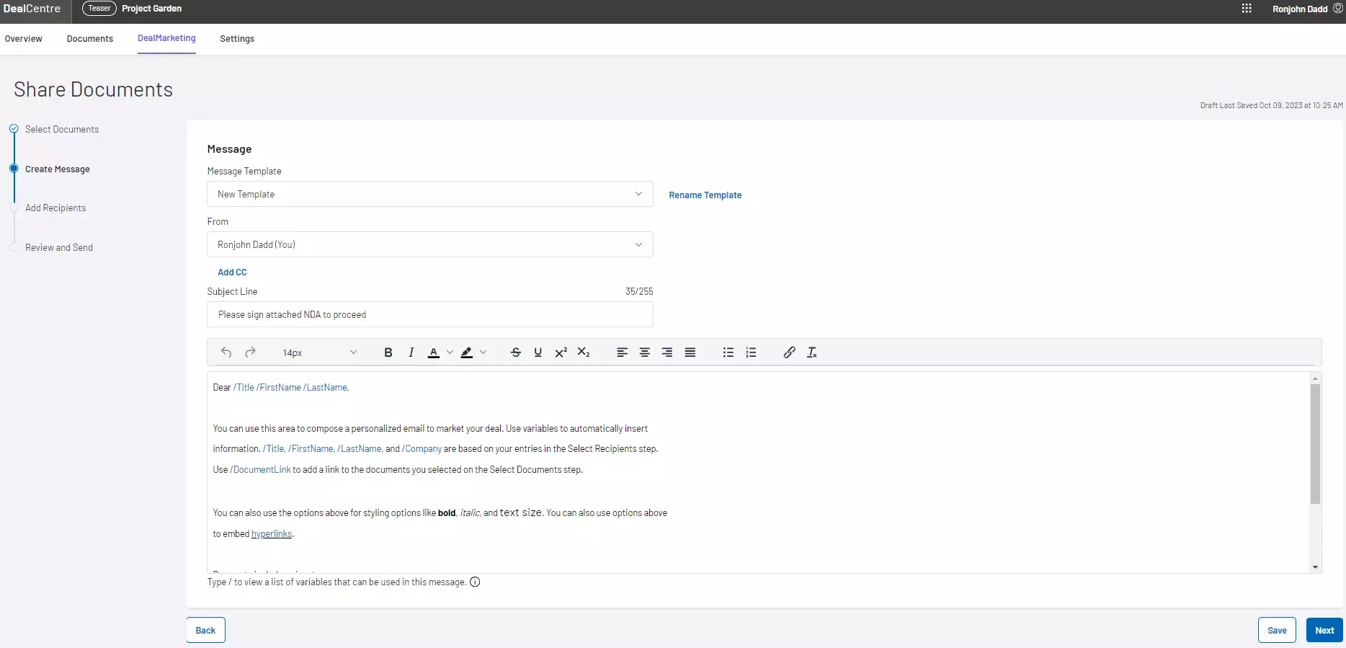
Task: Go to Select Documents step
Action: point(62,130)
